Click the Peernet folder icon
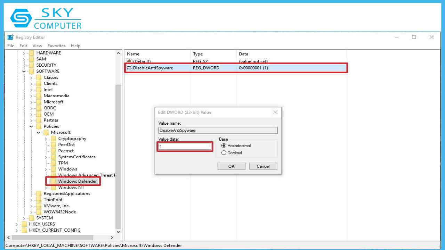 tap(54, 151)
